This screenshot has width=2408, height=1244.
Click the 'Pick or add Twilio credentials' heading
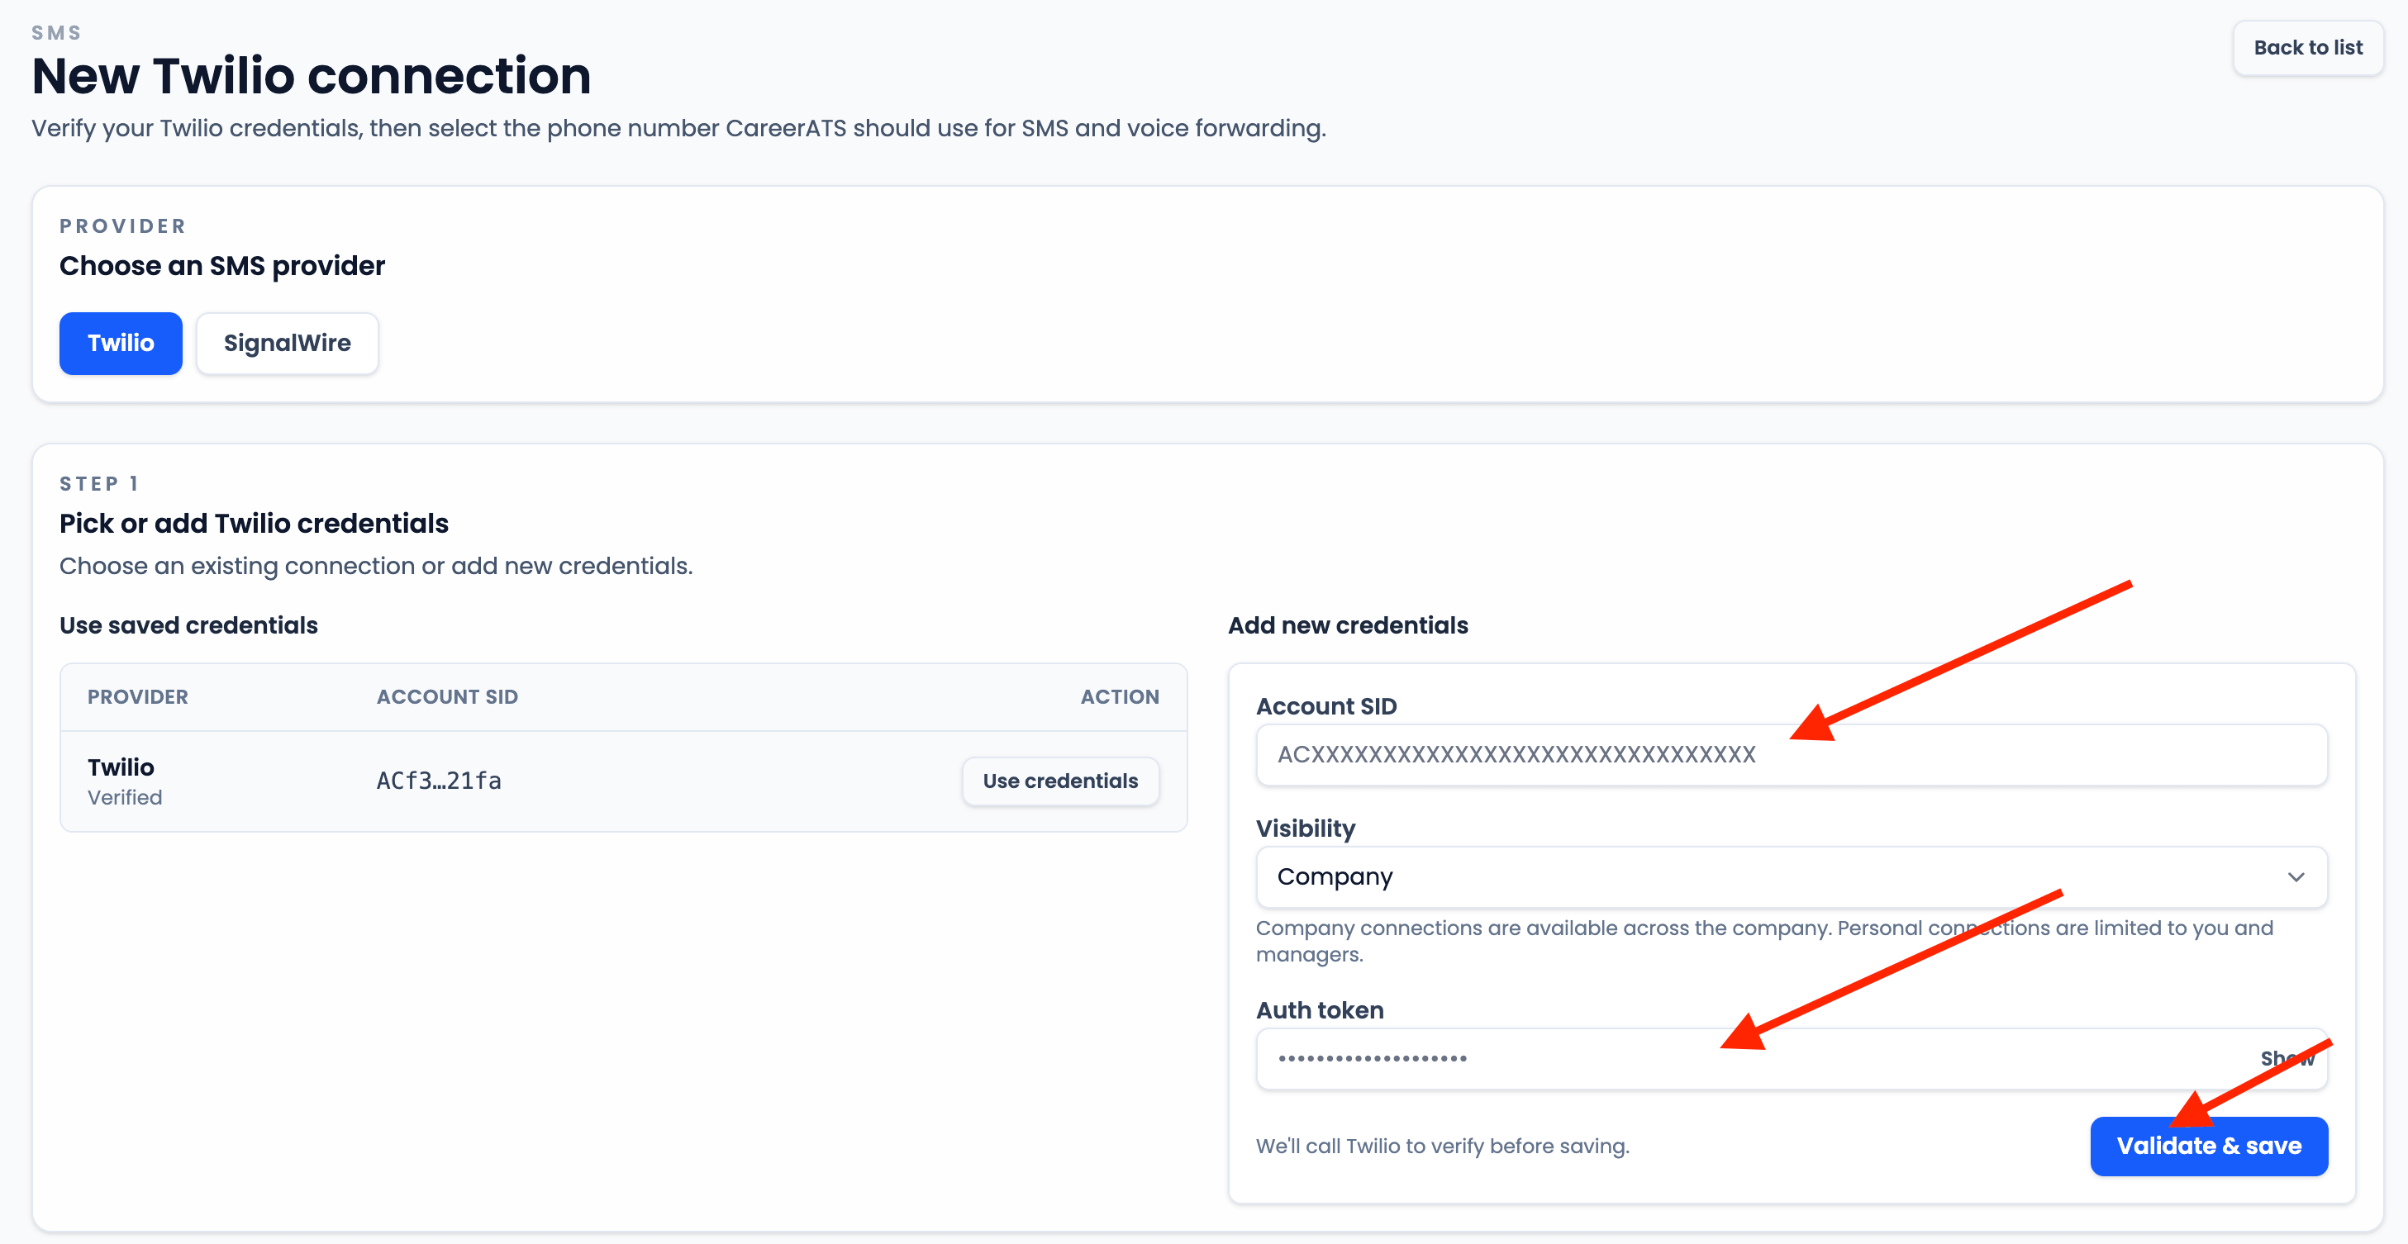coord(255,524)
